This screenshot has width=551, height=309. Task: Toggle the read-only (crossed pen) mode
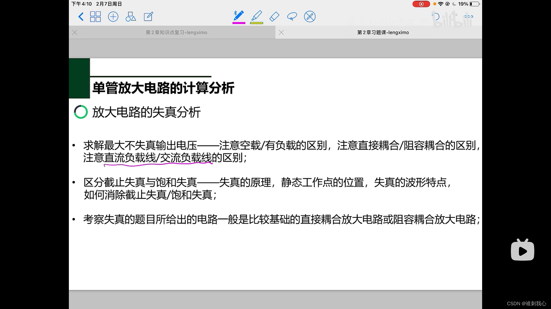pos(310,17)
